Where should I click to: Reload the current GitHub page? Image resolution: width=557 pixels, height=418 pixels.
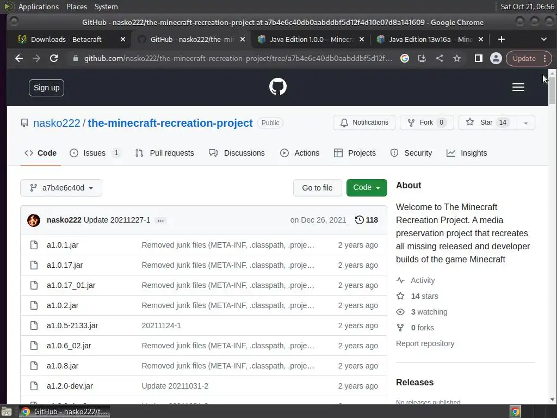tap(54, 58)
